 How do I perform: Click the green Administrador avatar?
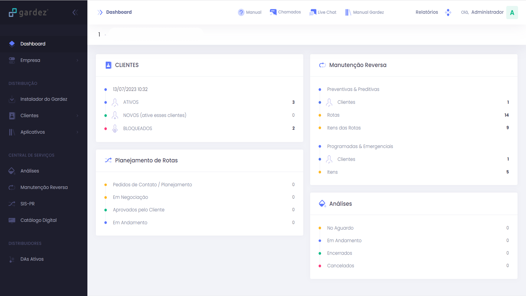tap(512, 12)
